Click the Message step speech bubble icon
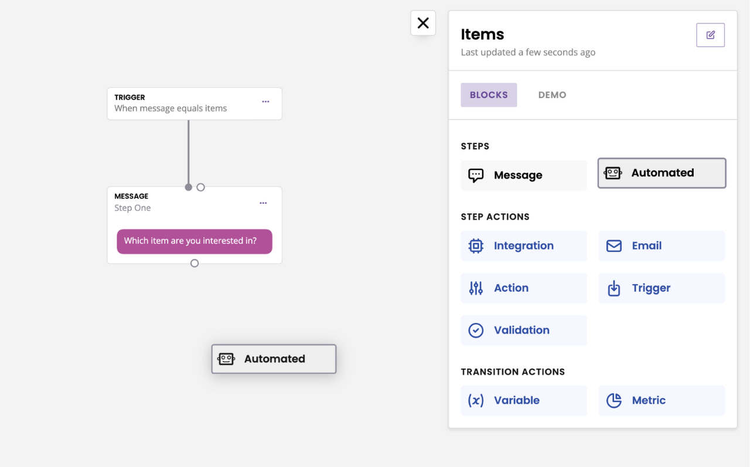Image resolution: width=750 pixels, height=467 pixels. point(476,175)
